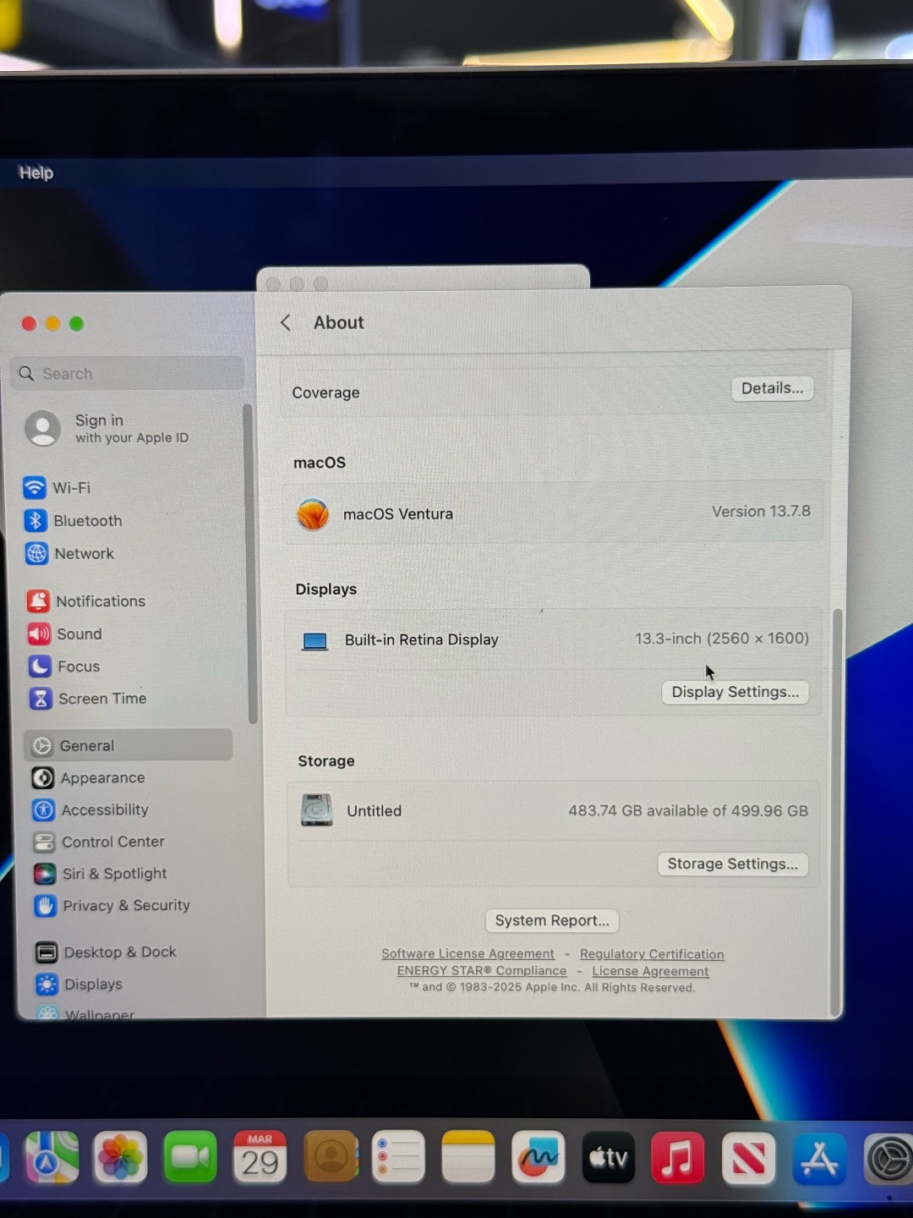913x1218 pixels.
Task: Open Calendar in the Dock
Action: coord(260,1156)
